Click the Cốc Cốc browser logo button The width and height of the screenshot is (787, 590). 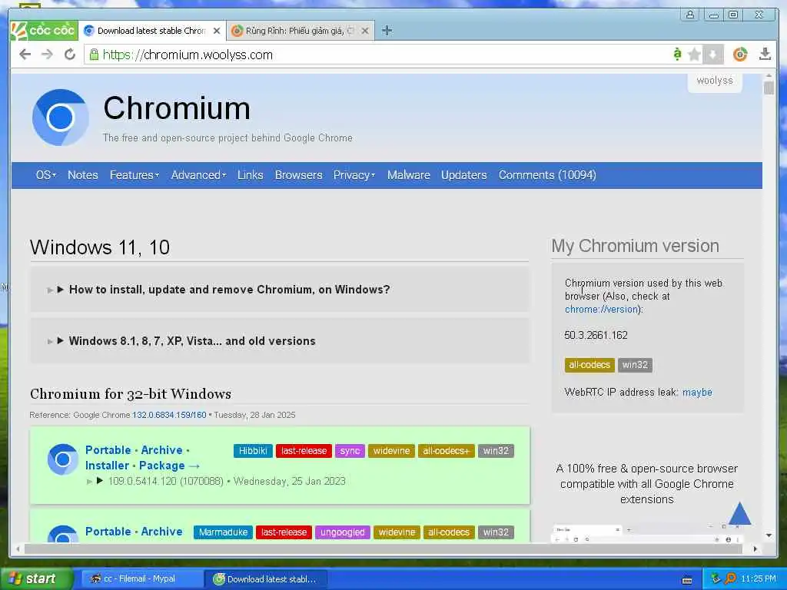(44, 31)
